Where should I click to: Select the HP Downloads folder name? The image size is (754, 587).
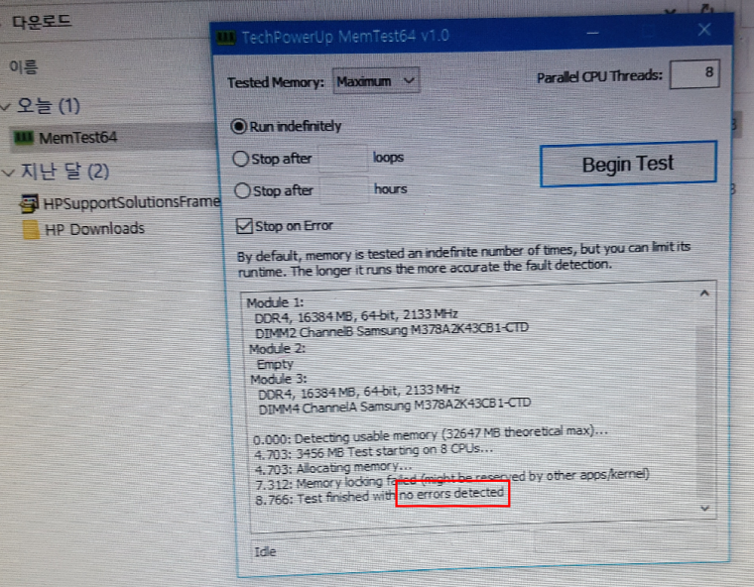pos(94,229)
